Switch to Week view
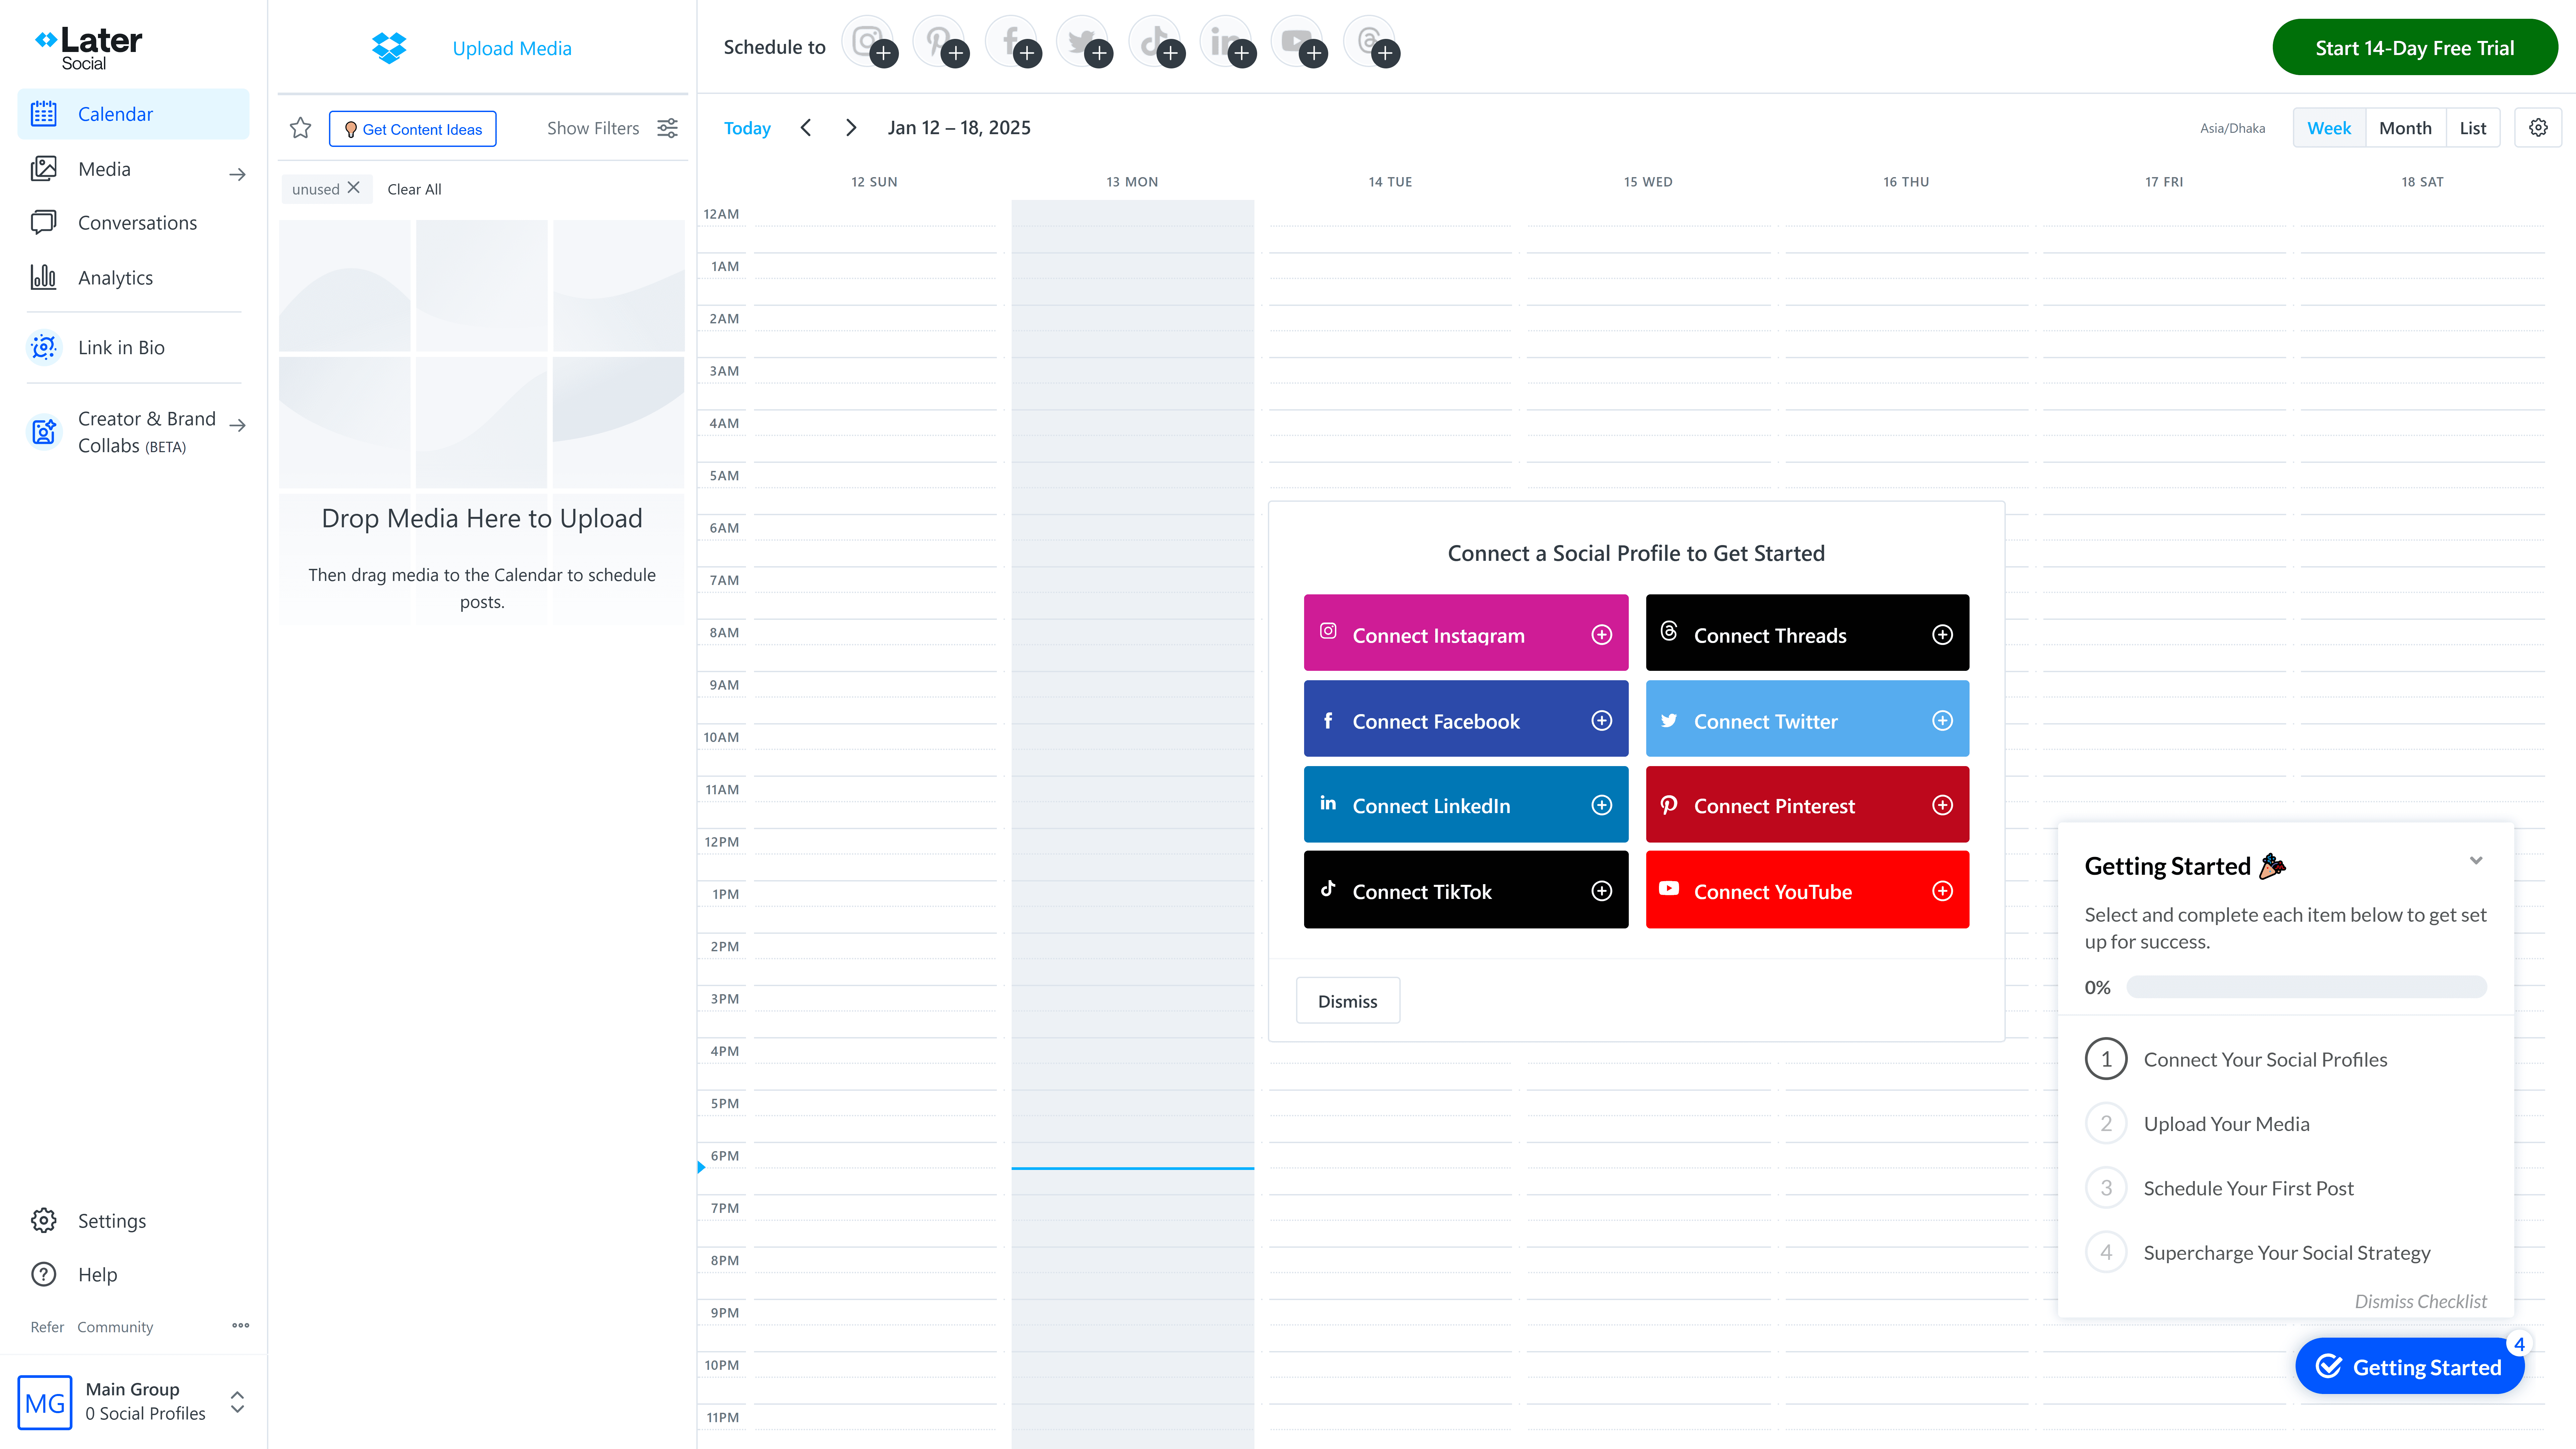 pyautogui.click(x=2329, y=128)
